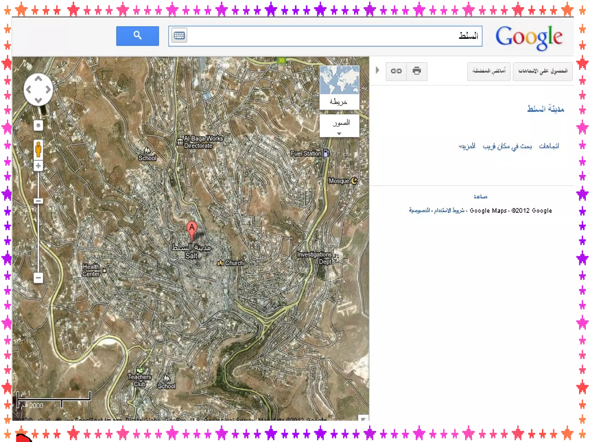Click the zoom in plus button
Viewport: 590px width, 442px height.
click(x=38, y=166)
